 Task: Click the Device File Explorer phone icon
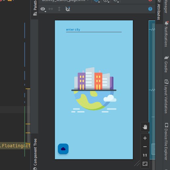(x=166, y=125)
